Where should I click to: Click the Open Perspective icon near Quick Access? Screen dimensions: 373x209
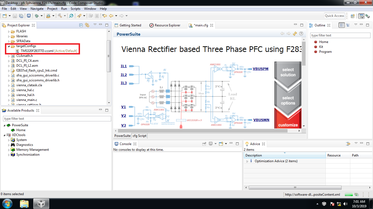tap(353, 16)
